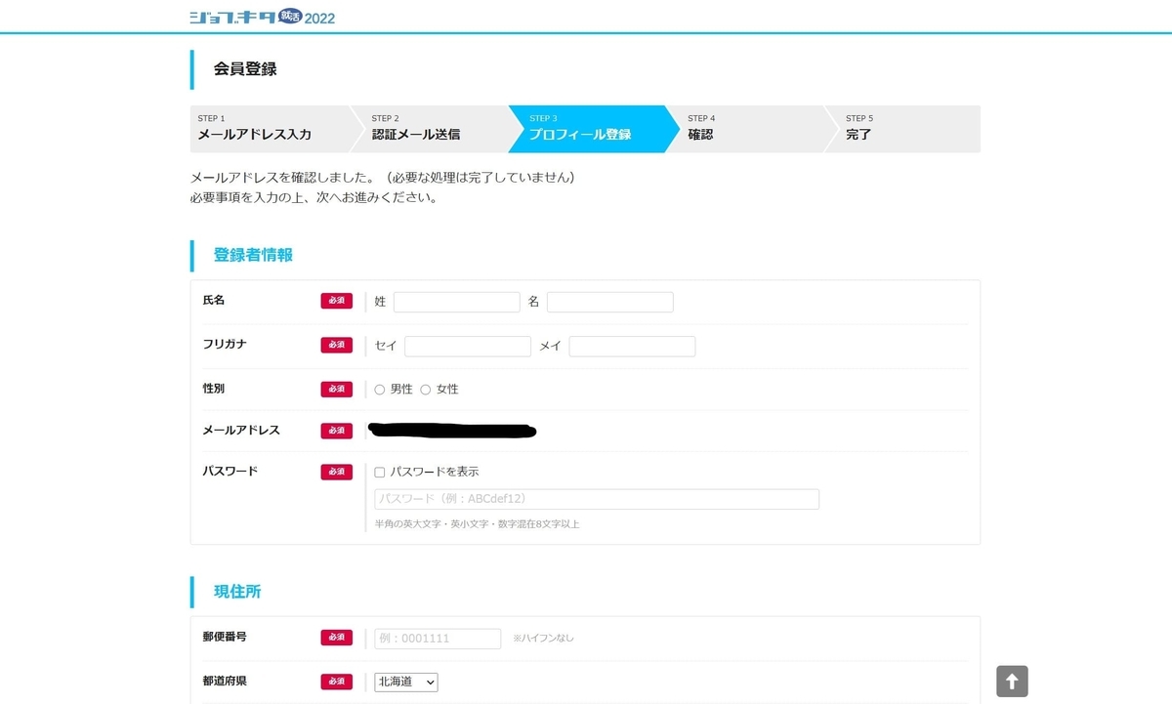Click the 必要事項を入力の上 instruction text
Screen dimensions: 1172x704
coord(314,197)
